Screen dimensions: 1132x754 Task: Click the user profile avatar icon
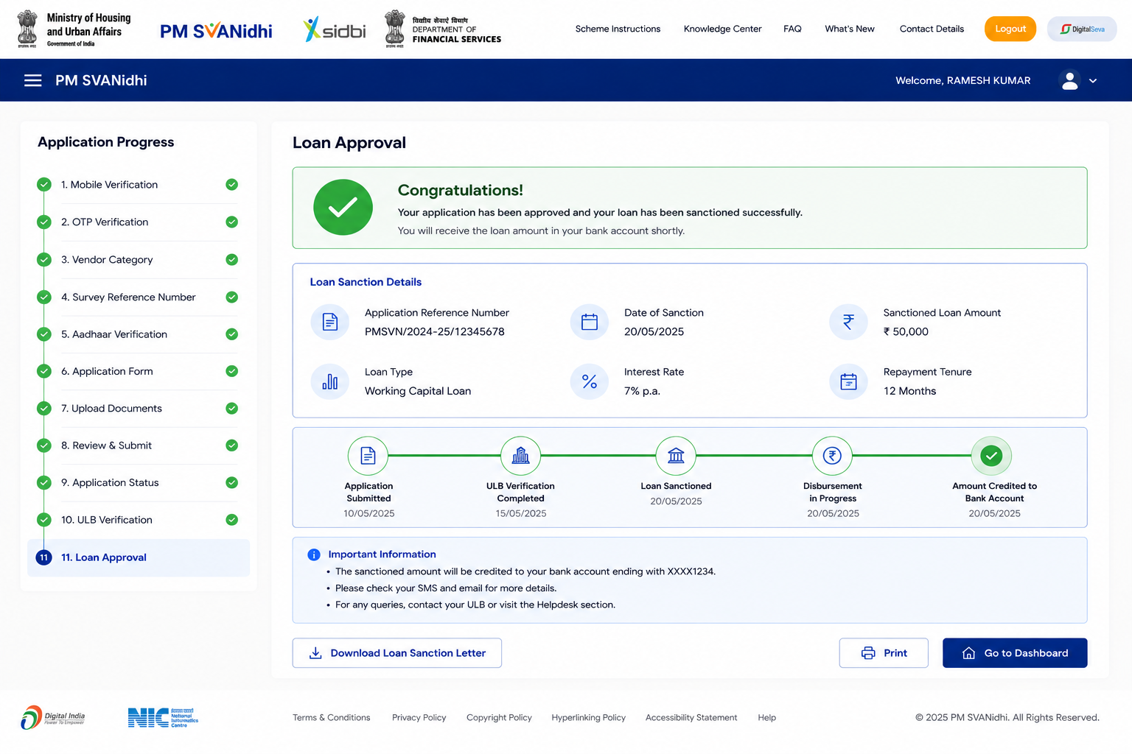pyautogui.click(x=1069, y=80)
